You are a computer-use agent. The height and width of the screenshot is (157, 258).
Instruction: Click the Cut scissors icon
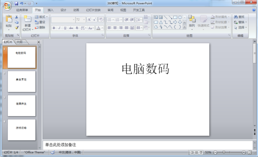[x=17, y=17]
